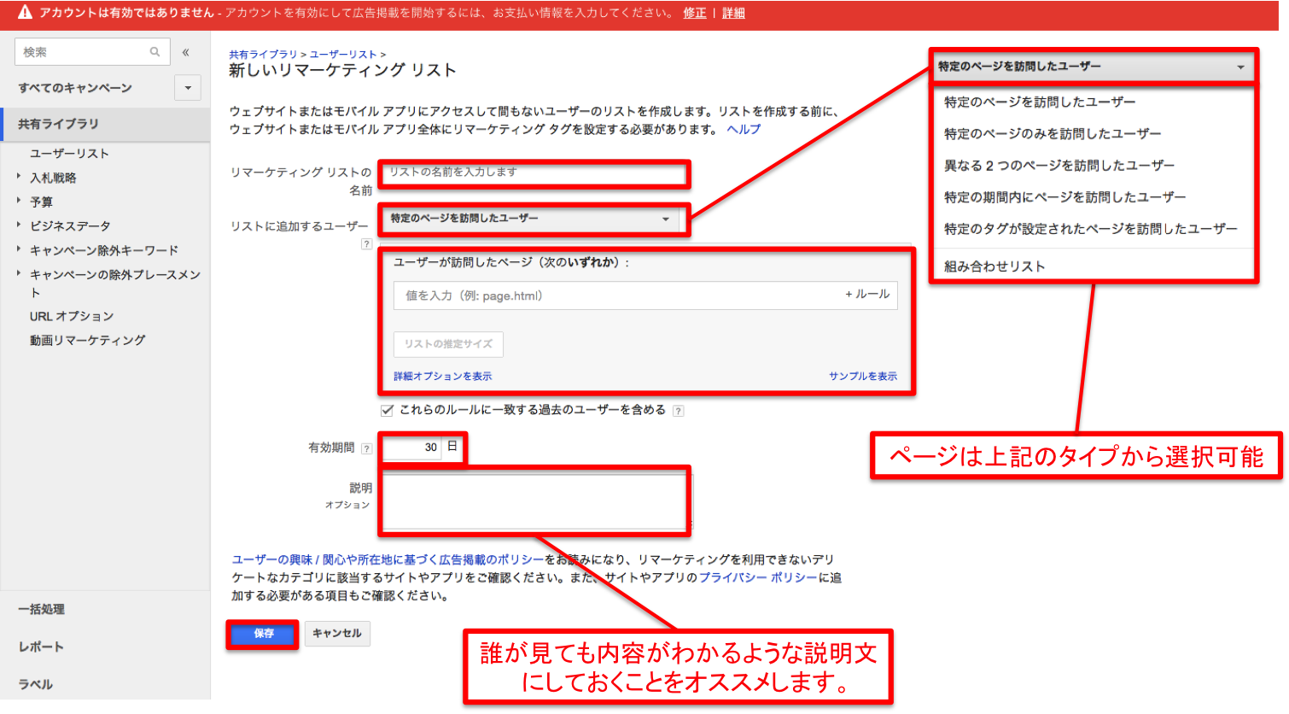Open the ヘルプ link
The width and height of the screenshot is (1289, 714).
click(x=741, y=129)
